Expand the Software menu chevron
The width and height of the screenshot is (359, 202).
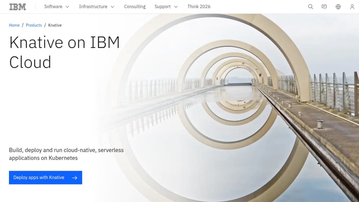click(67, 7)
